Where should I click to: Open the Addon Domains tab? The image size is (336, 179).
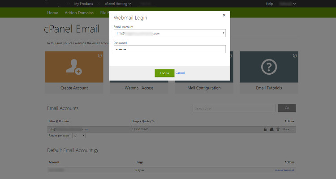coord(79,13)
